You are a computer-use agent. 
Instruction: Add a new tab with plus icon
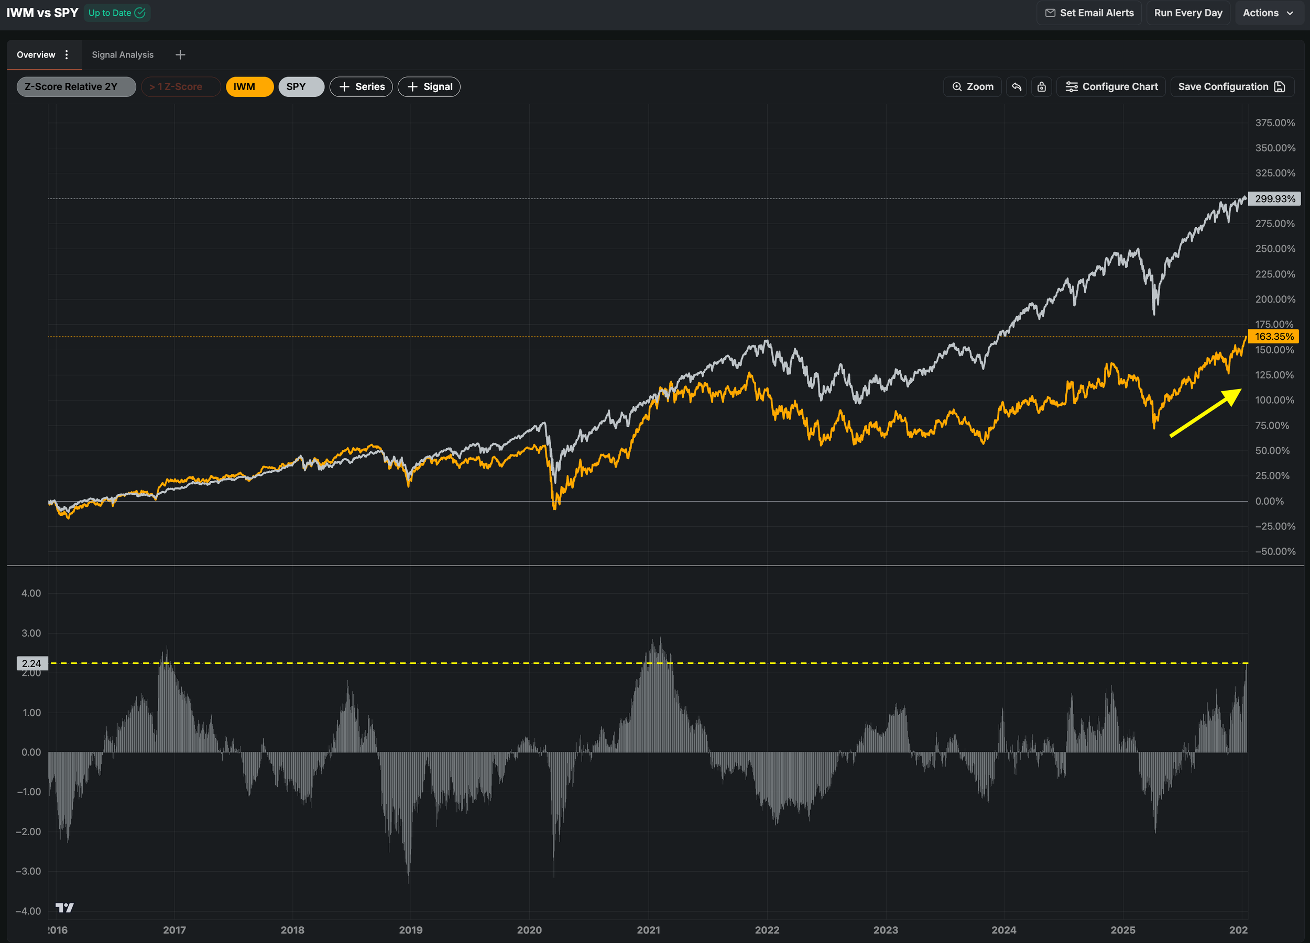pos(180,55)
